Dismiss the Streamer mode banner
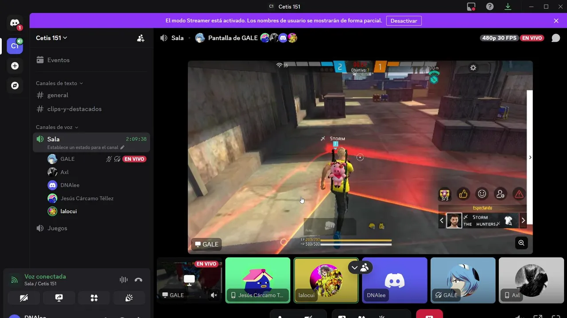 [x=556, y=21]
